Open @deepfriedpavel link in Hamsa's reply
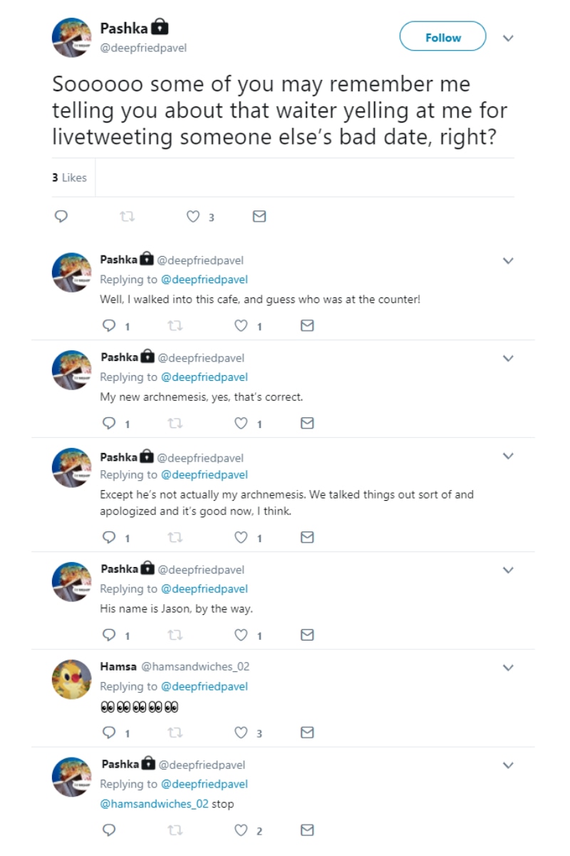This screenshot has height=856, width=570. (204, 686)
